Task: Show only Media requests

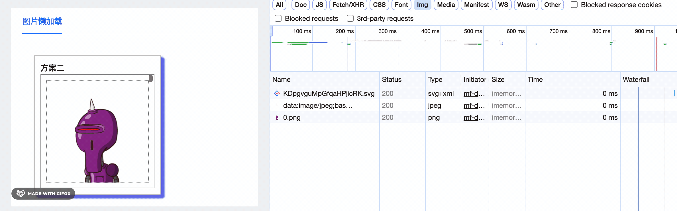Action: pos(446,5)
